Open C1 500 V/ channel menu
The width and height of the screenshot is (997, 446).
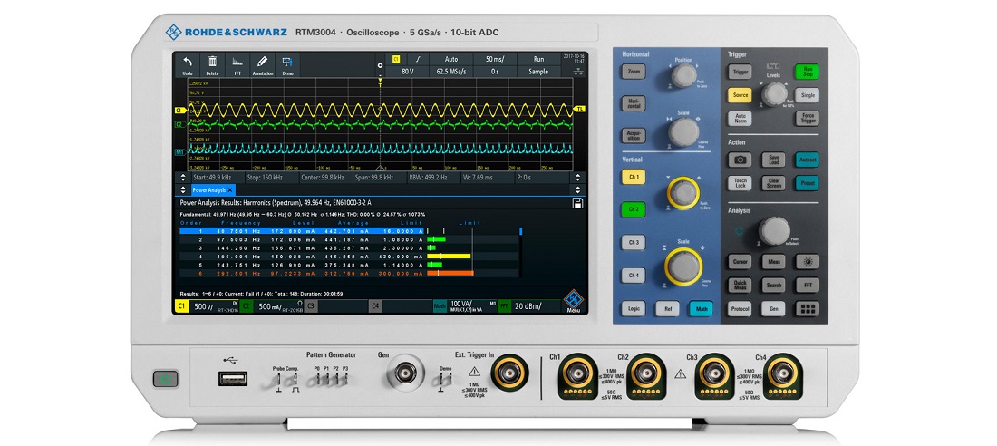coord(206,306)
